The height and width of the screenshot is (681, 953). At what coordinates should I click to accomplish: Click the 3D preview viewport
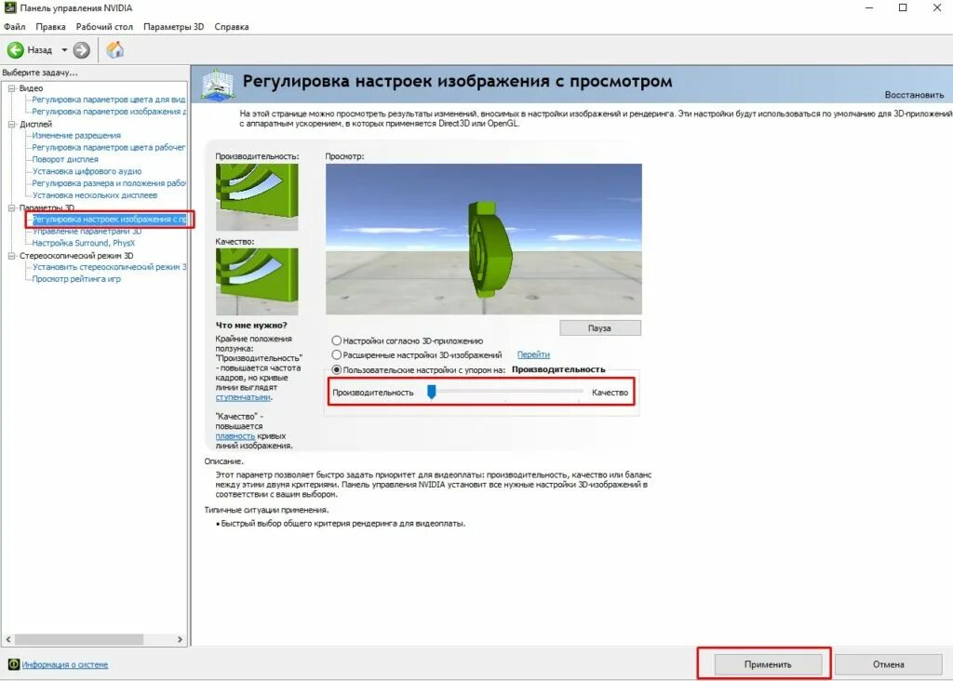pos(484,239)
